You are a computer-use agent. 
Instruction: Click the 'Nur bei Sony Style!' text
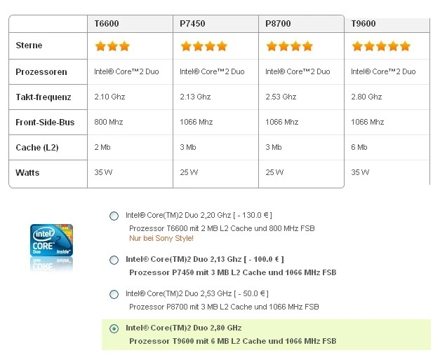click(161, 238)
